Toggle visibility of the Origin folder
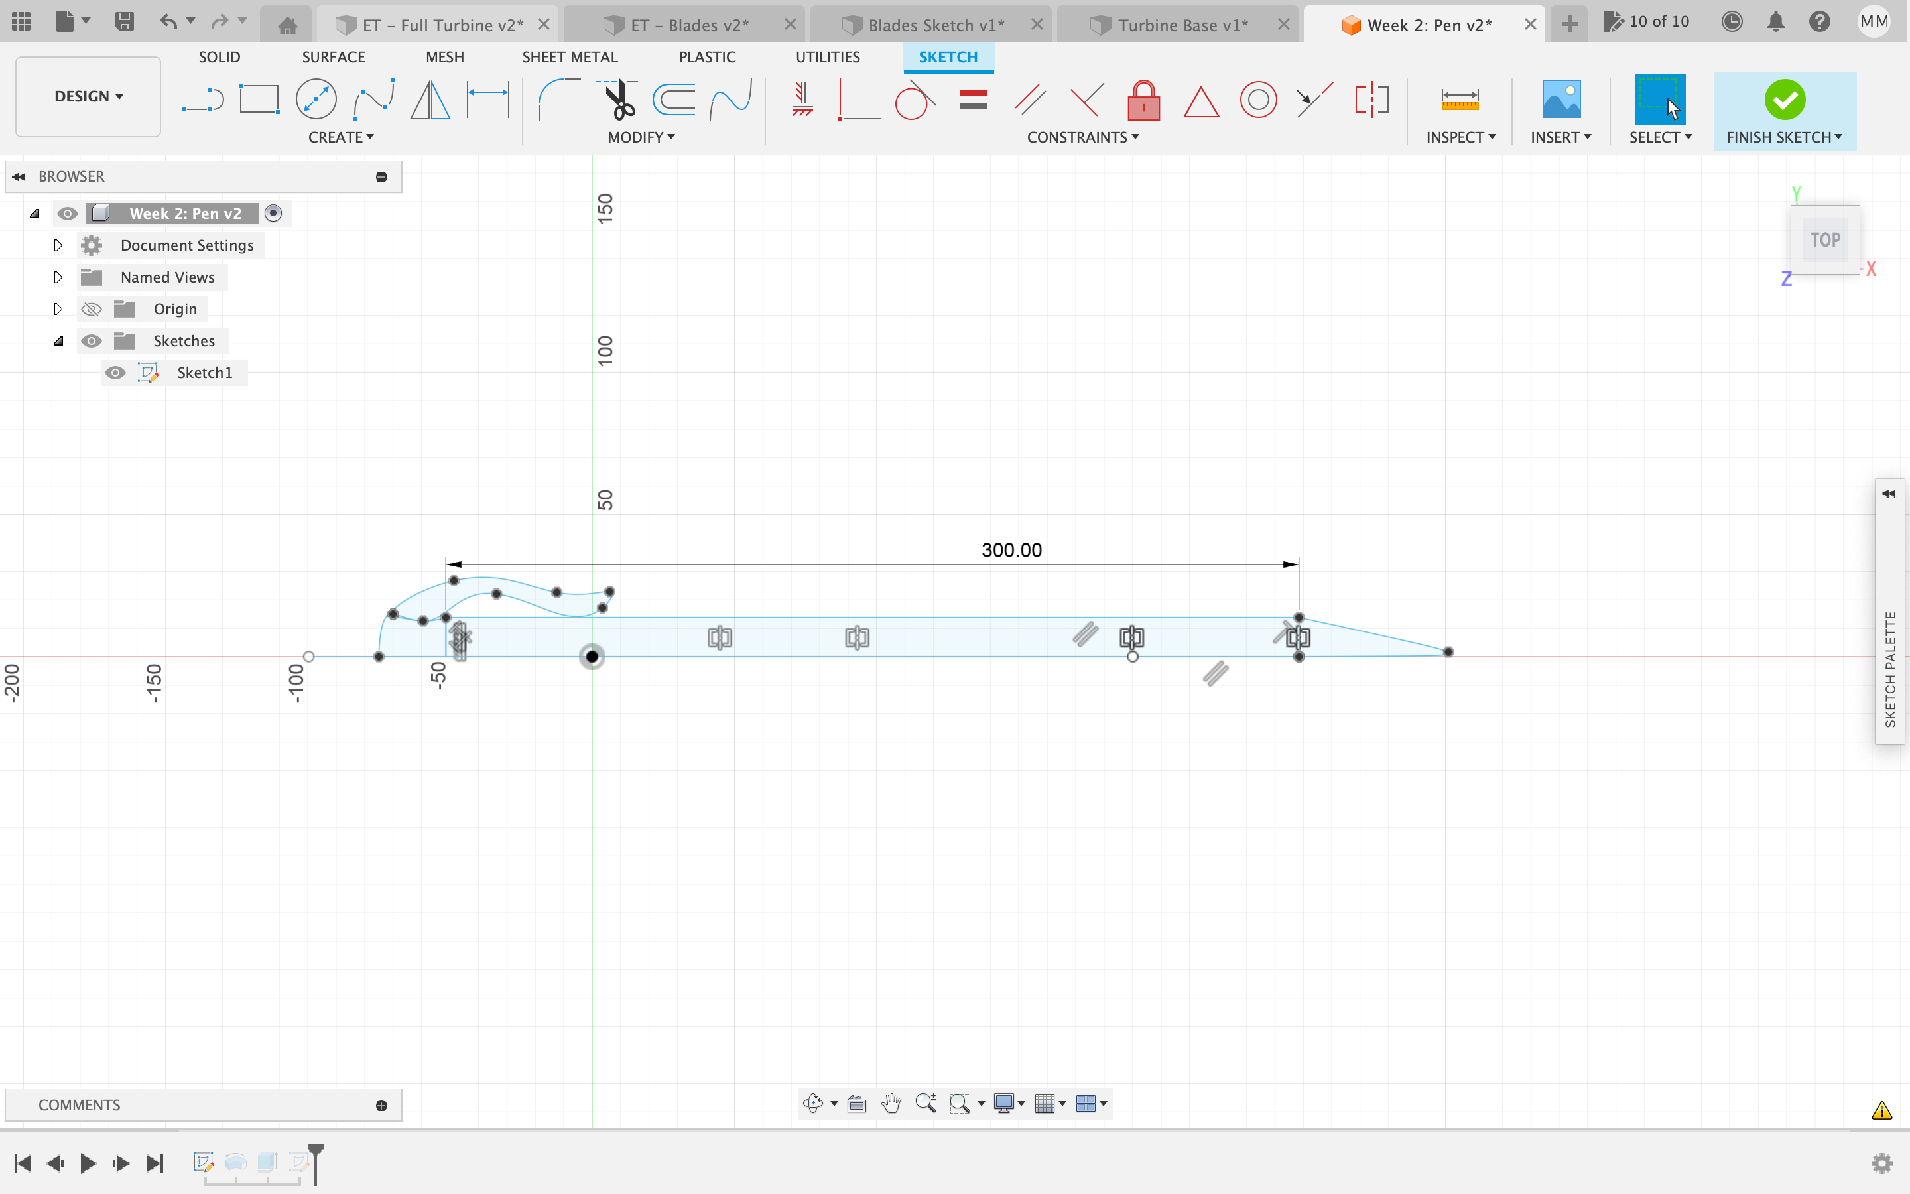This screenshot has height=1194, width=1910. (x=92, y=310)
